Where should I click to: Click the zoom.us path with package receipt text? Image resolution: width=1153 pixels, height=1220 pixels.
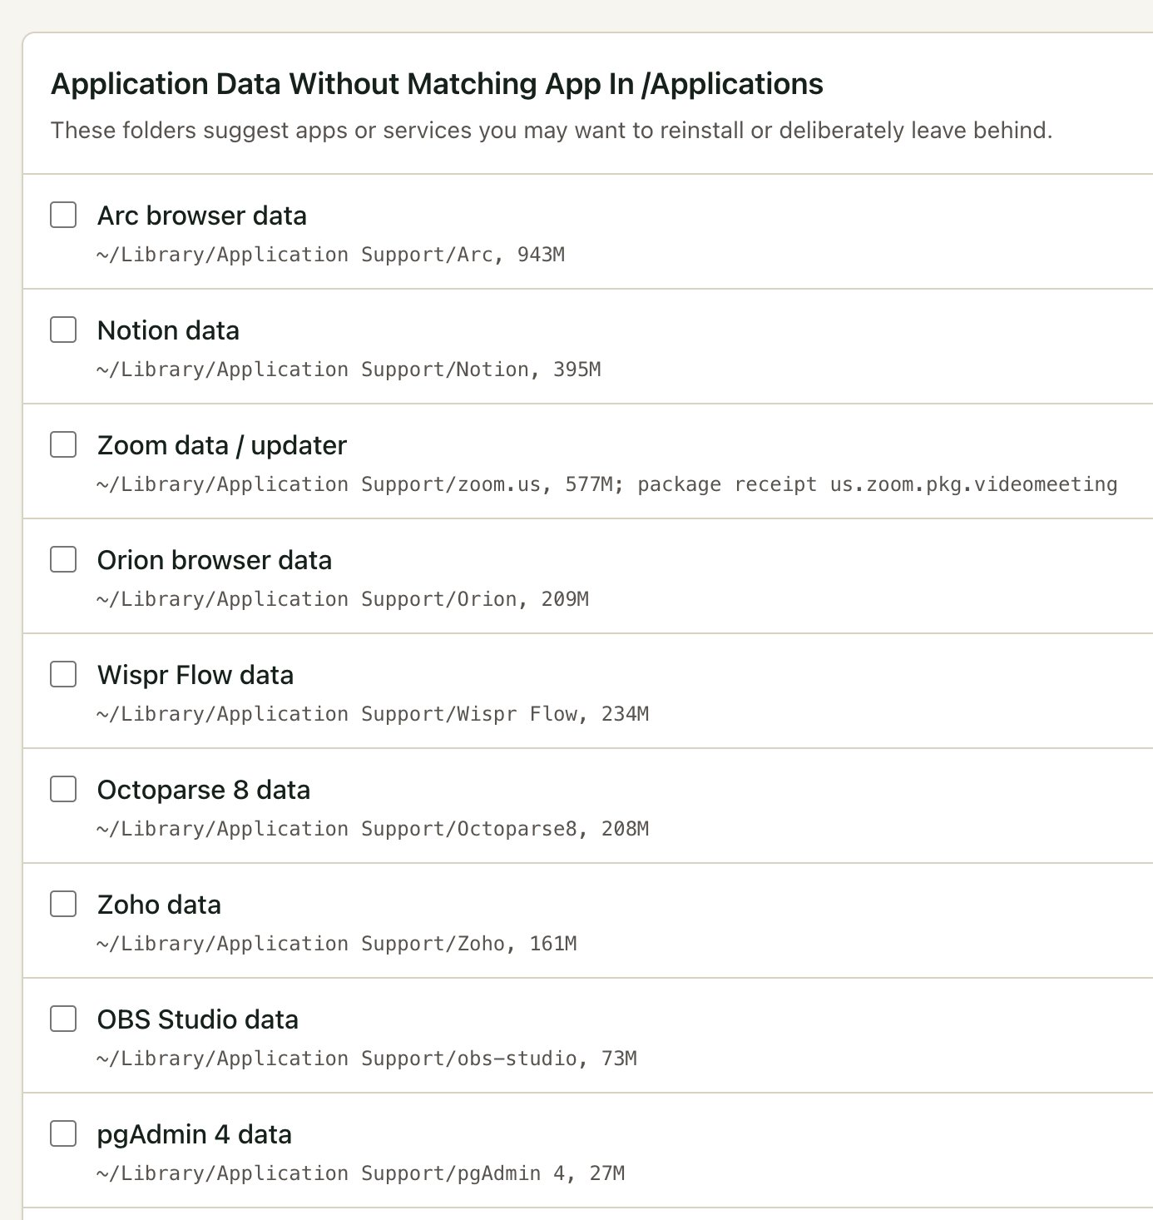point(607,484)
